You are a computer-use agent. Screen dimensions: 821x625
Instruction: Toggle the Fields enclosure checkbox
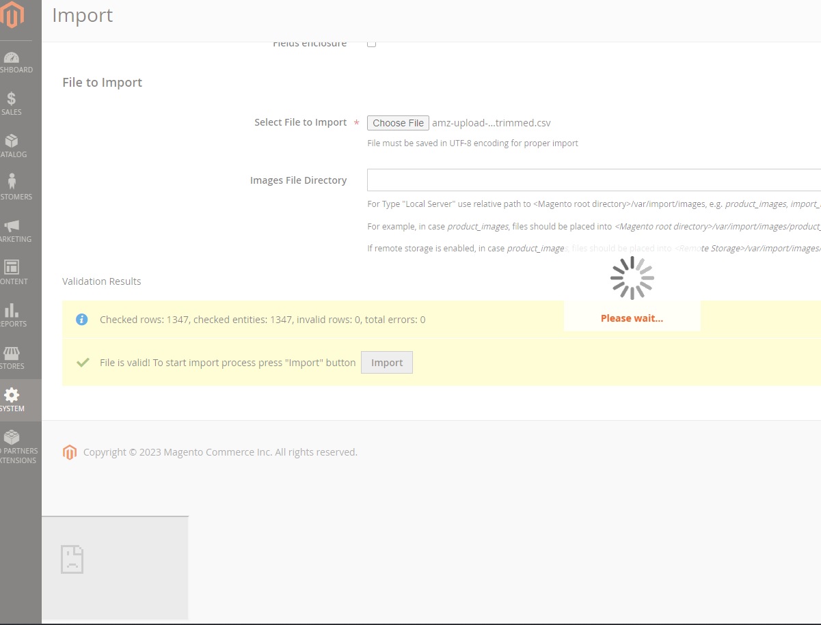(372, 42)
